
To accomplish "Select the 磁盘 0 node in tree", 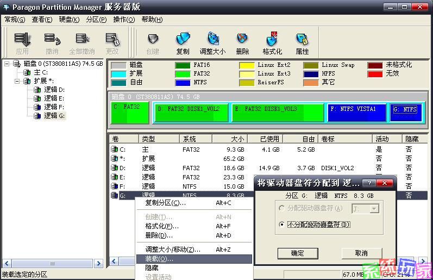I will tap(63, 64).
